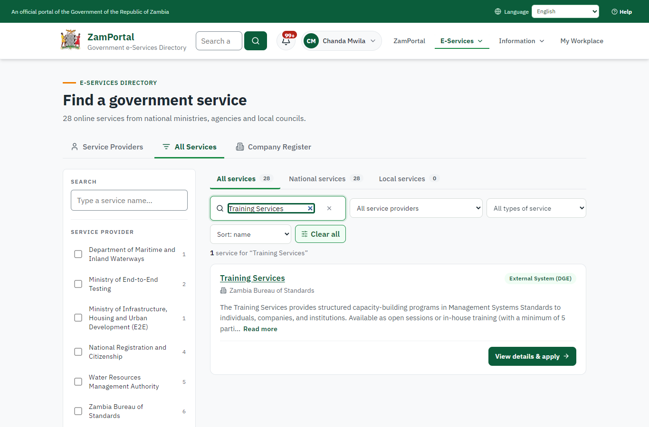Viewport: 649px width, 427px height.
Task: Switch to the Company Register tab
Action: (x=274, y=147)
